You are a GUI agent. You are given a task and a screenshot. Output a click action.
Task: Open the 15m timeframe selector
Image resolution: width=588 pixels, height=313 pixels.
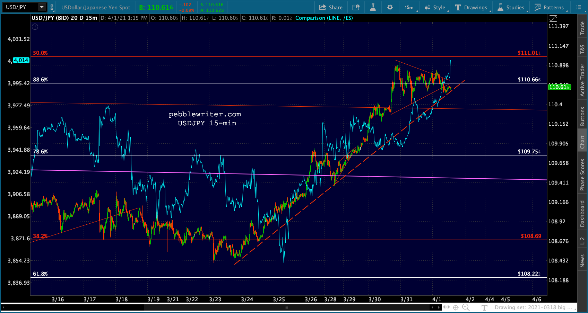click(x=409, y=7)
